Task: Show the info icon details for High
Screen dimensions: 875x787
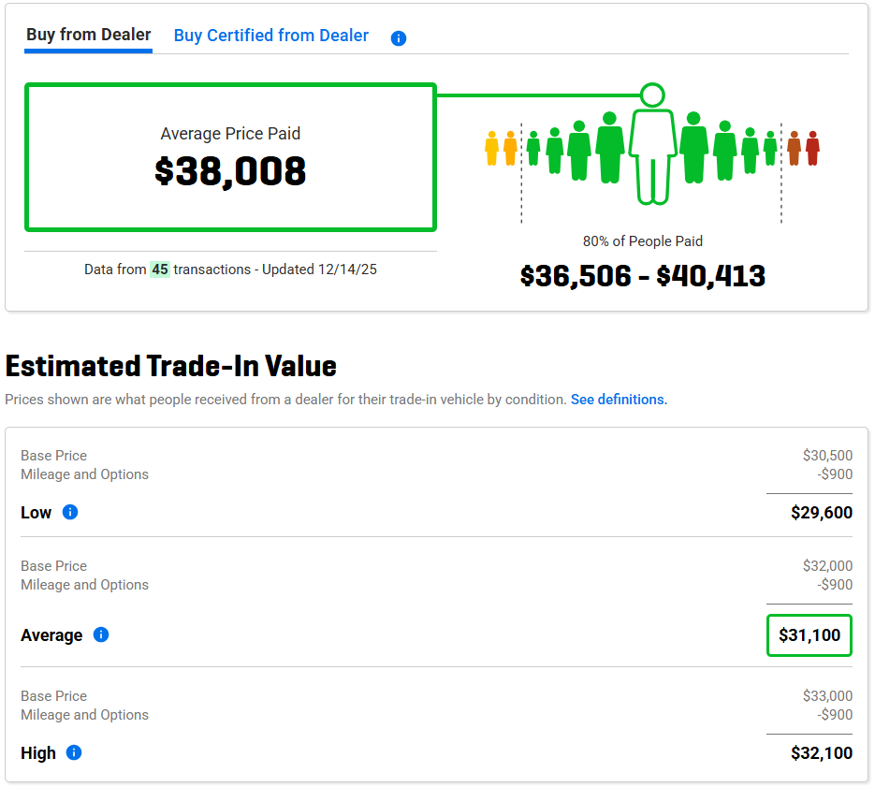Action: [74, 752]
